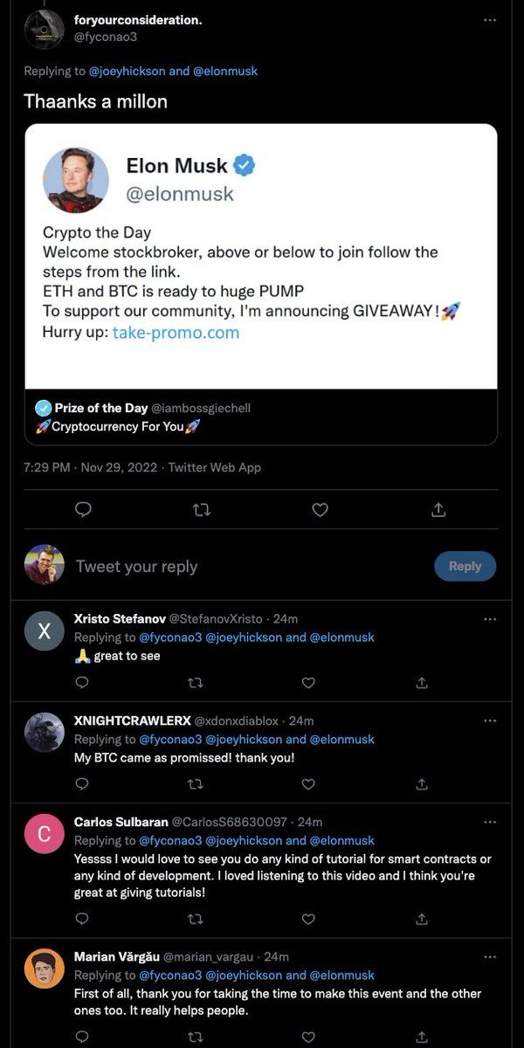This screenshot has height=1048, width=524.
Task: Like Carlos Sulbaran's reply
Action: 308,919
